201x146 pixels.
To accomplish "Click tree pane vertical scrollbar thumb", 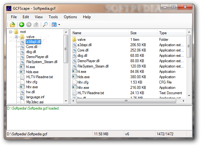I will tap(66, 49).
